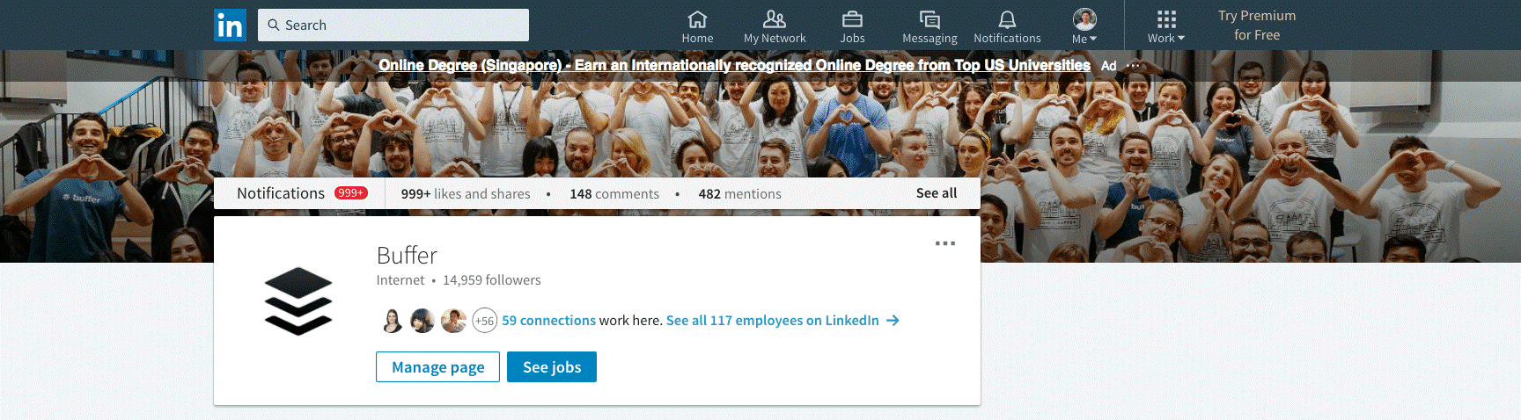1521x420 pixels.
Task: Click the +56 more connections badge
Action: point(484,321)
